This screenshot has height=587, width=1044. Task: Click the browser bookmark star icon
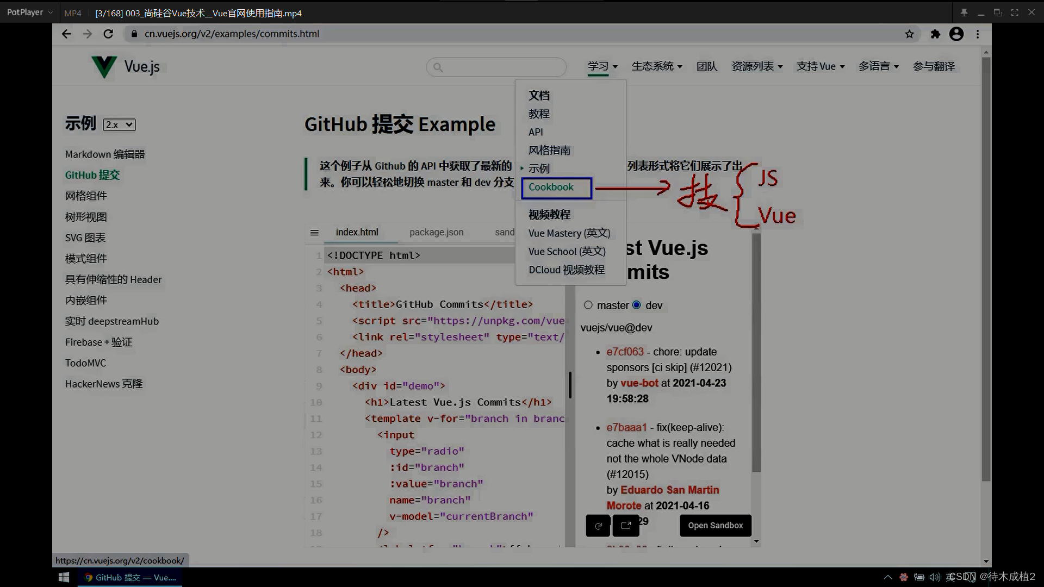coord(909,34)
